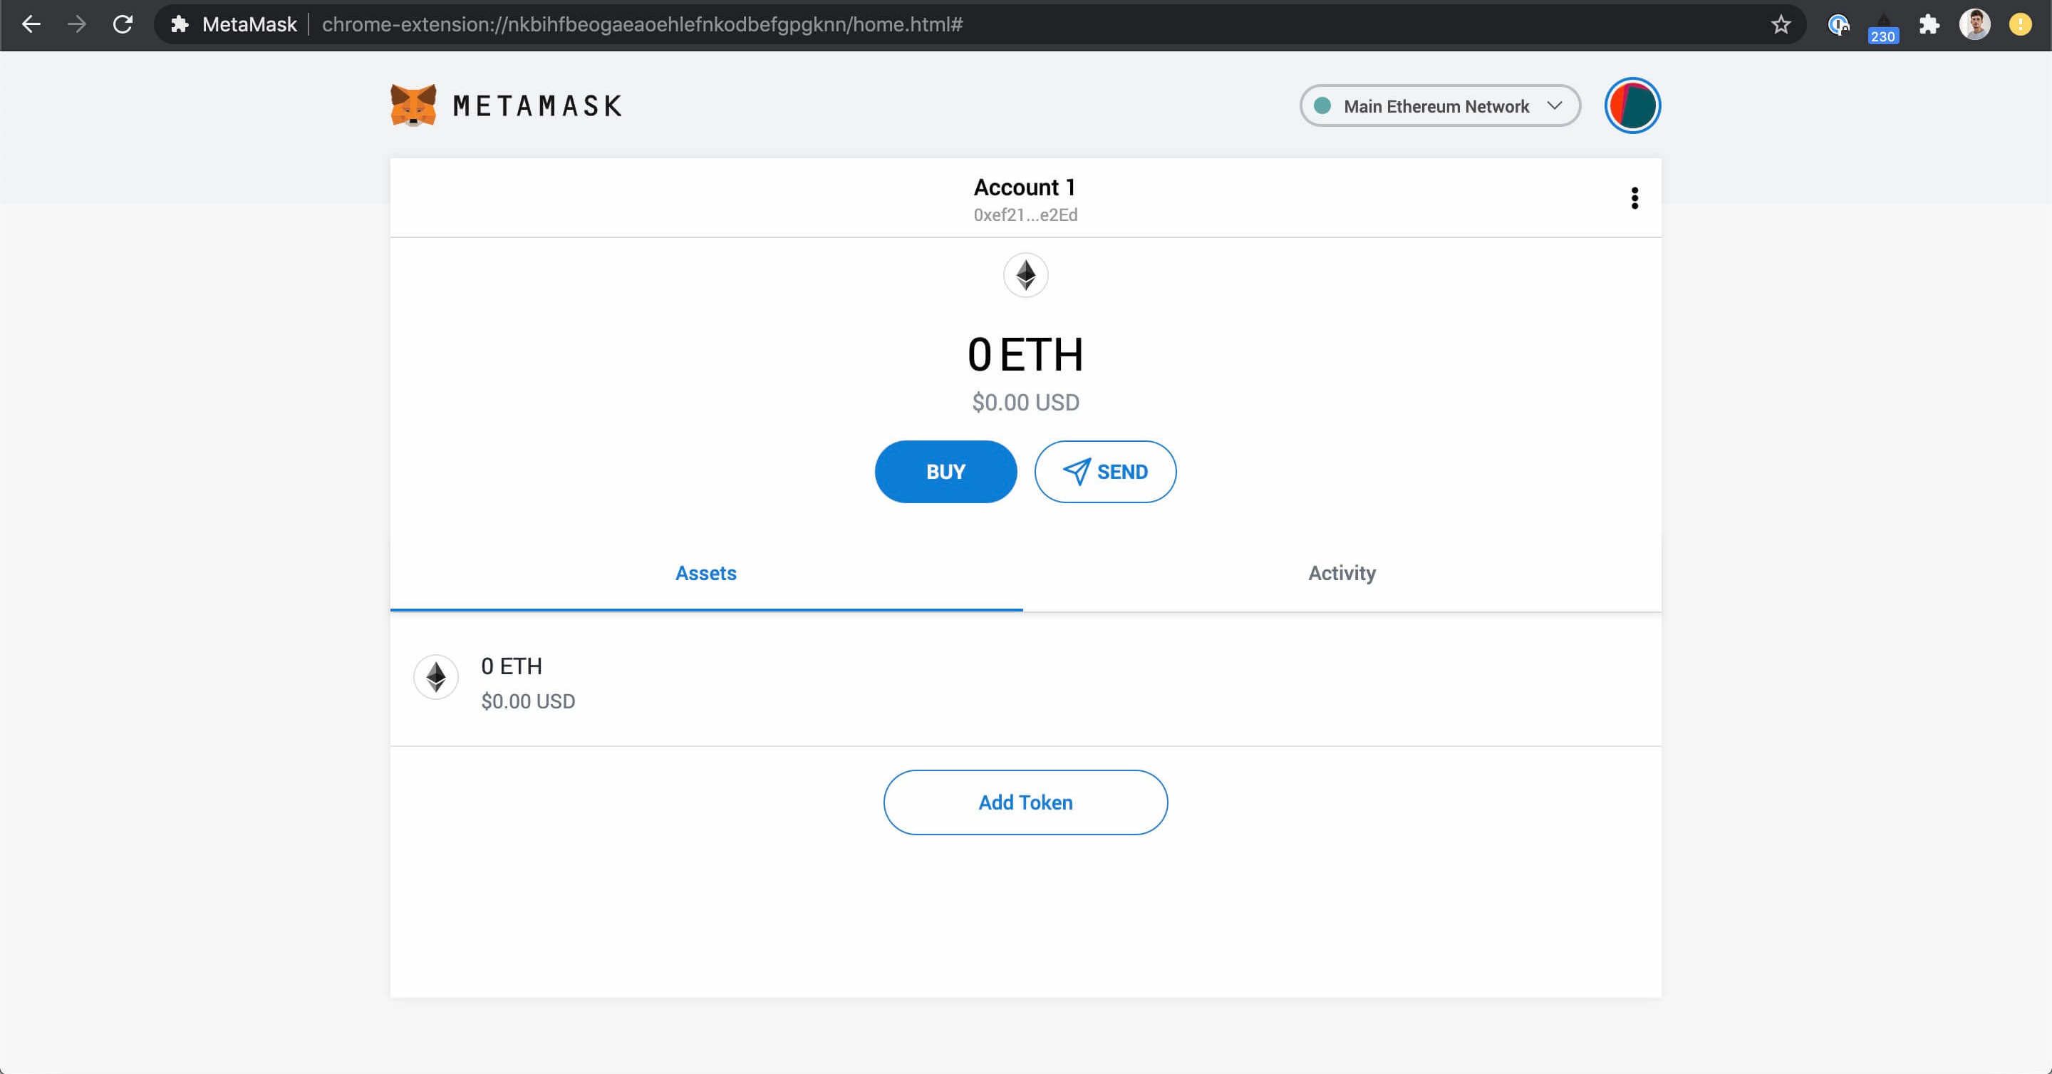Screen dimensions: 2052x1074
Task: Open the Main Ethereum Network dropdown
Action: (x=1439, y=105)
